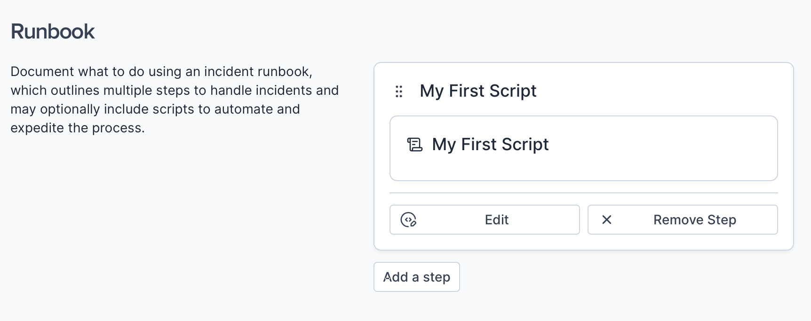The width and height of the screenshot is (811, 321).
Task: Select the step title My First Script
Action: point(478,91)
